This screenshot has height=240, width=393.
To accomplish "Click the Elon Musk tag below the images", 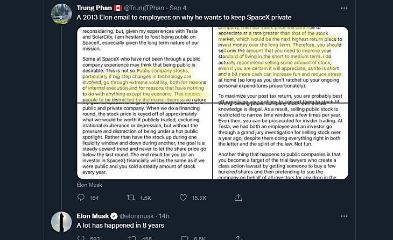I will coord(89,184).
